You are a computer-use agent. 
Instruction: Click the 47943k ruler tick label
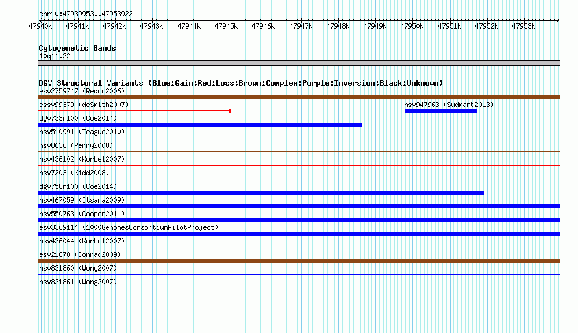pyautogui.click(x=151, y=26)
